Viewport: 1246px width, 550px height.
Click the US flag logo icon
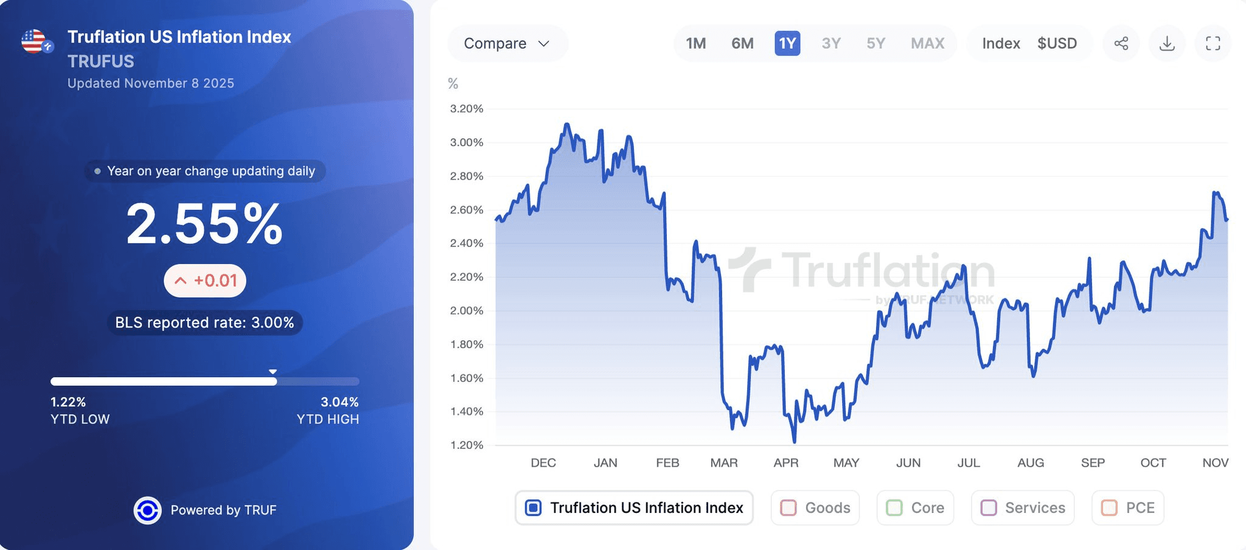(35, 41)
